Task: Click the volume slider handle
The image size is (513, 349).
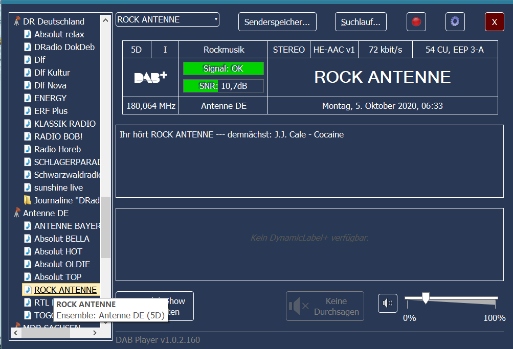Action: (425, 298)
